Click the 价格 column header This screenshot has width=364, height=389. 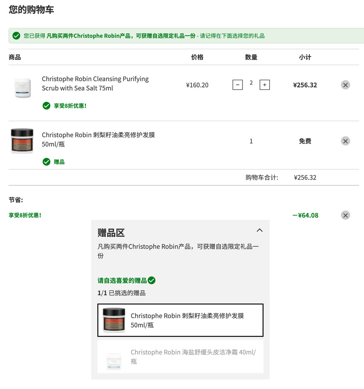(x=197, y=57)
